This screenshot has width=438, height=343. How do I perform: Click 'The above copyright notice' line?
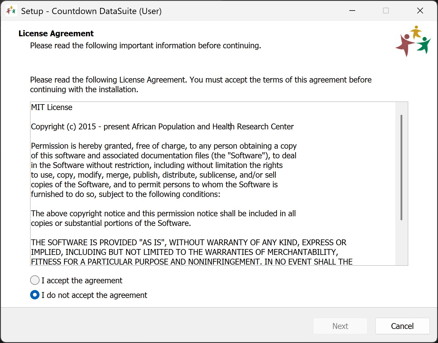(x=163, y=214)
